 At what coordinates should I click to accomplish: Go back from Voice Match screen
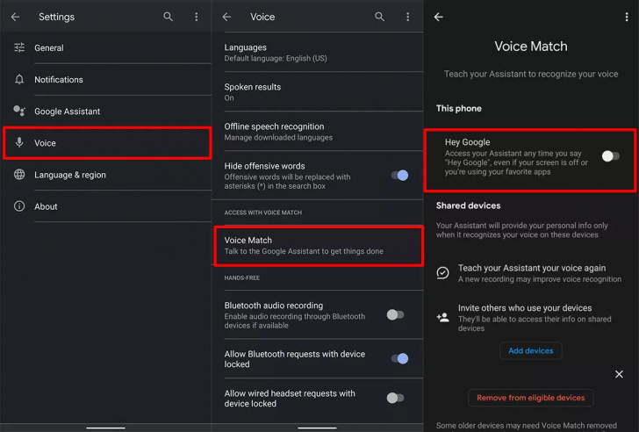pyautogui.click(x=439, y=17)
